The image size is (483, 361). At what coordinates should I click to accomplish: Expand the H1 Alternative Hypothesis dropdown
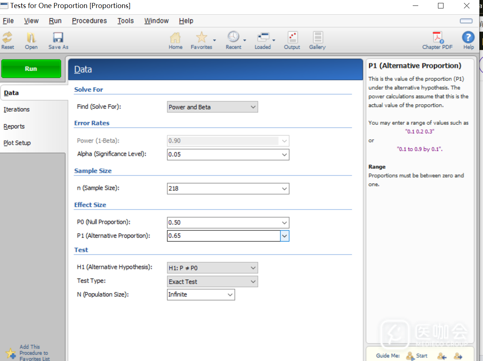point(253,268)
